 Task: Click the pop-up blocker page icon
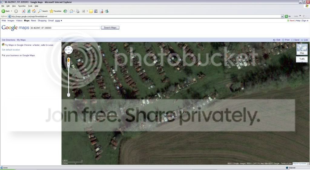pos(101,11)
